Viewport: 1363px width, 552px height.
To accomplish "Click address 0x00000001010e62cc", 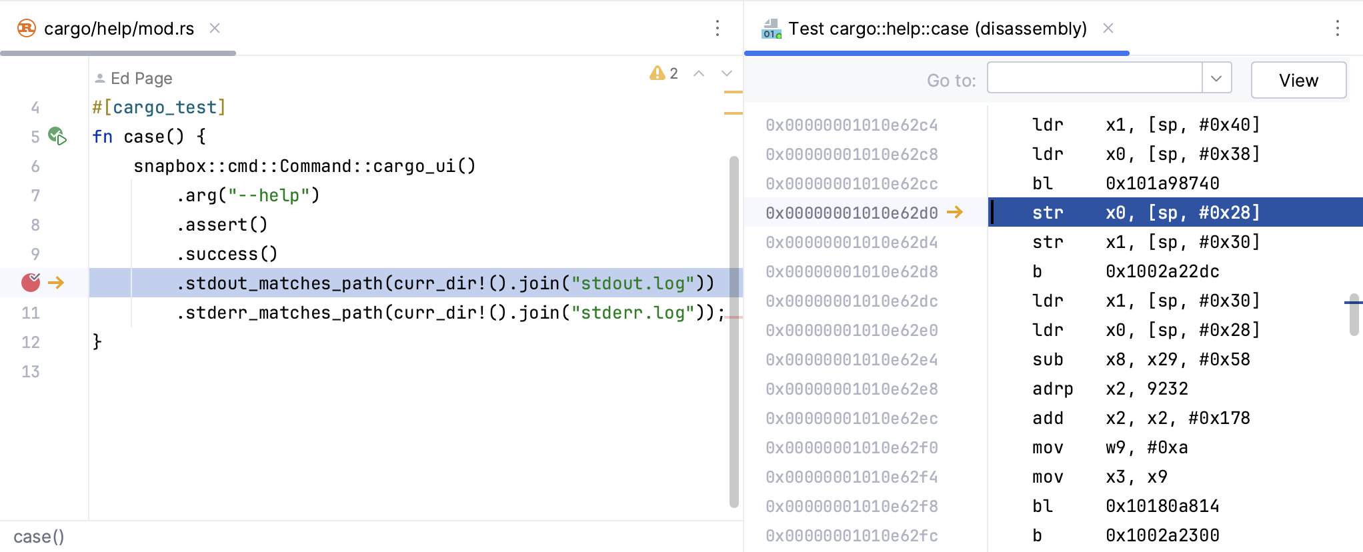I will (x=852, y=183).
